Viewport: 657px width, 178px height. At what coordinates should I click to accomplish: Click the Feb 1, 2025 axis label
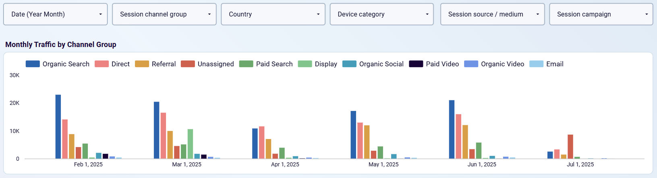(x=88, y=164)
